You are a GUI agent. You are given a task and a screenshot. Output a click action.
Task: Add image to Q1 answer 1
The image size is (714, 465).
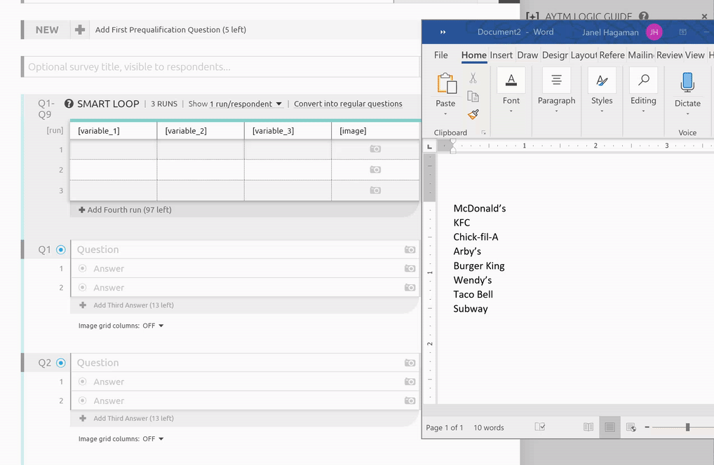(x=410, y=269)
